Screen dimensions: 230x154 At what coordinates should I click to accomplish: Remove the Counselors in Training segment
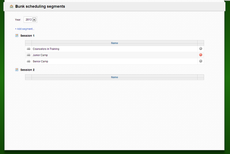click(x=201, y=49)
